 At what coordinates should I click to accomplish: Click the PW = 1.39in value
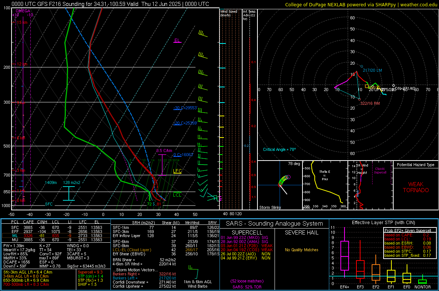coord(13,246)
